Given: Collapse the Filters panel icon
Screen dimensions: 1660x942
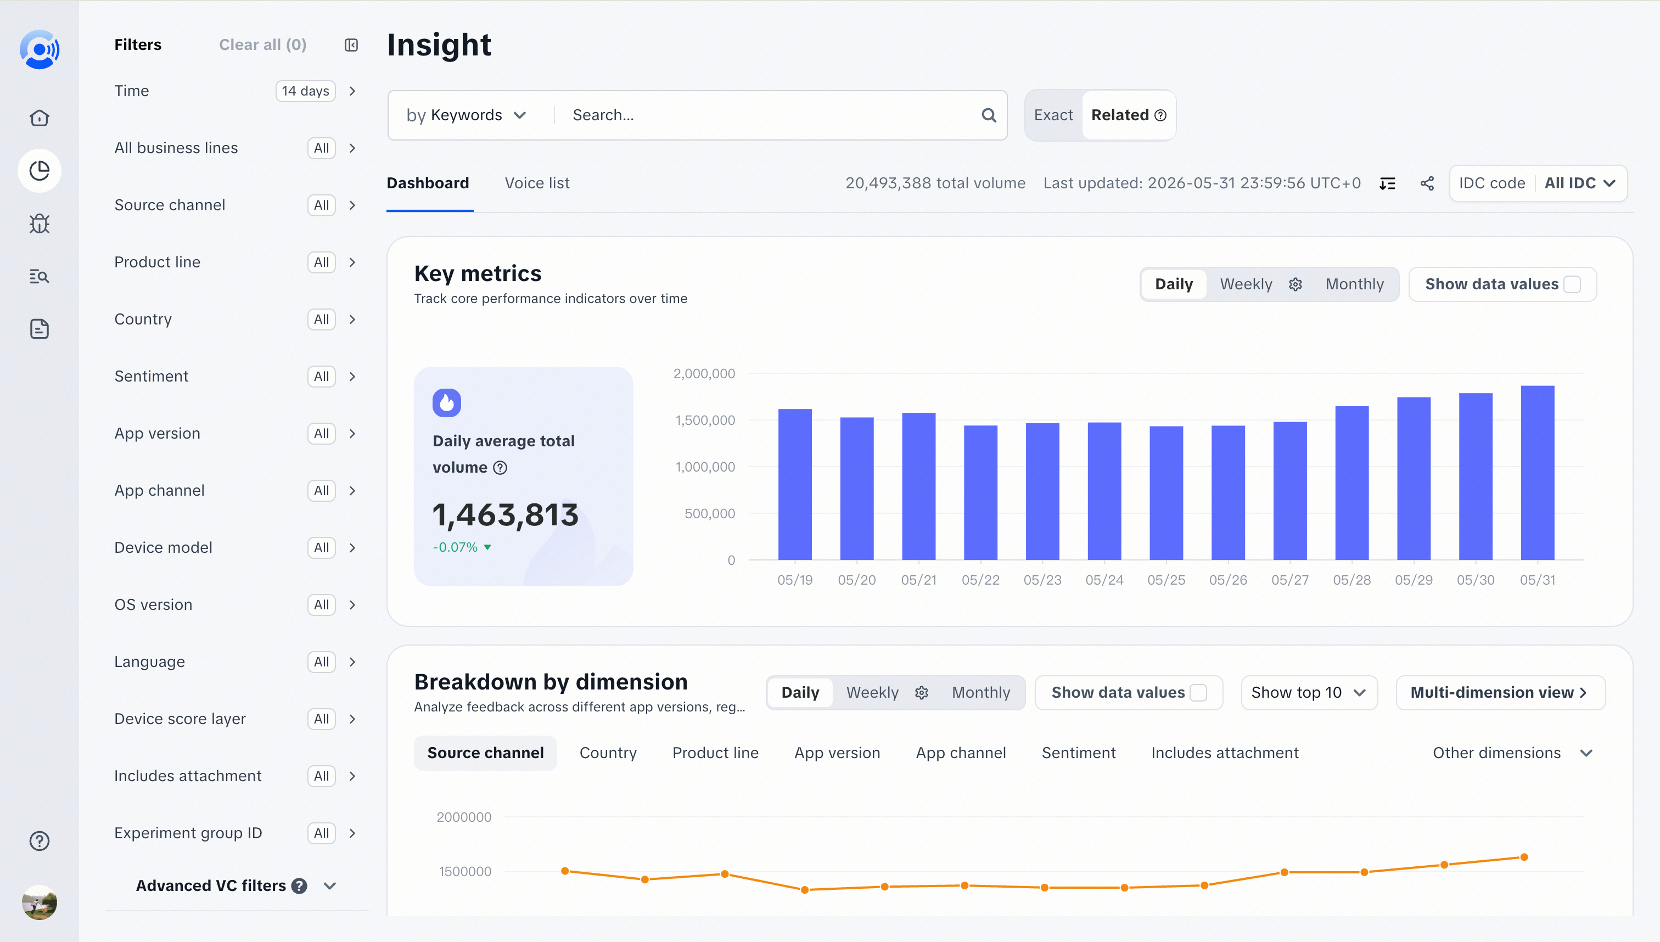Looking at the screenshot, I should [x=351, y=44].
